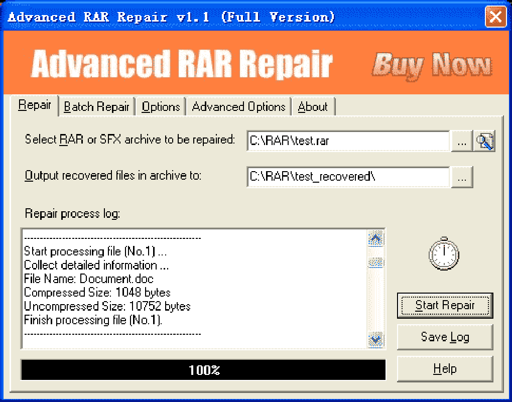Select the Repair tab

pos(34,105)
